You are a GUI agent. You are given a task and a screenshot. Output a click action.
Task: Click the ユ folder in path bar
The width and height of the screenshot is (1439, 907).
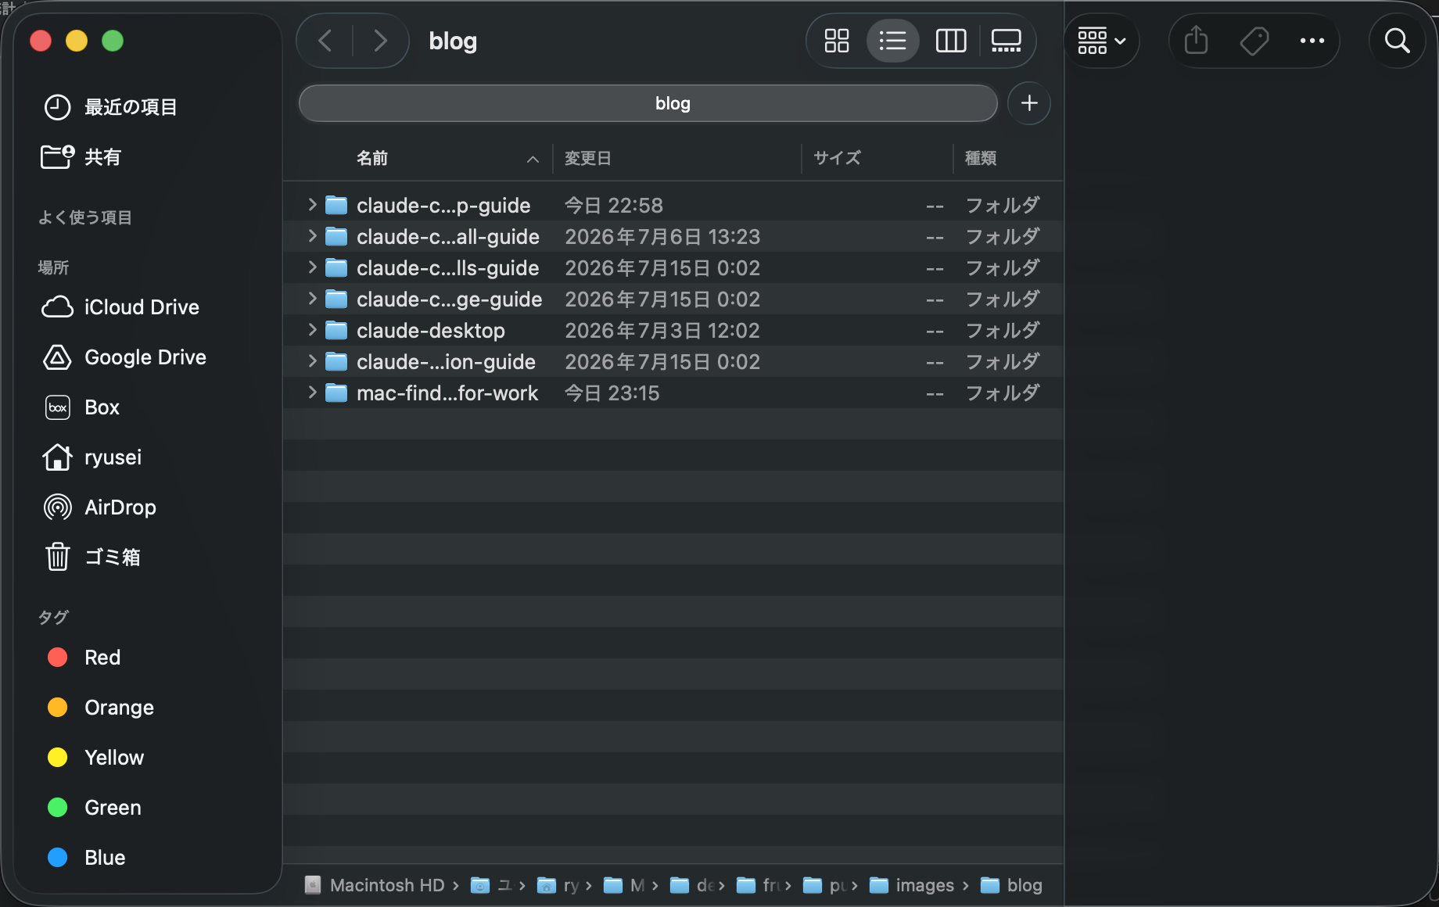click(x=491, y=885)
